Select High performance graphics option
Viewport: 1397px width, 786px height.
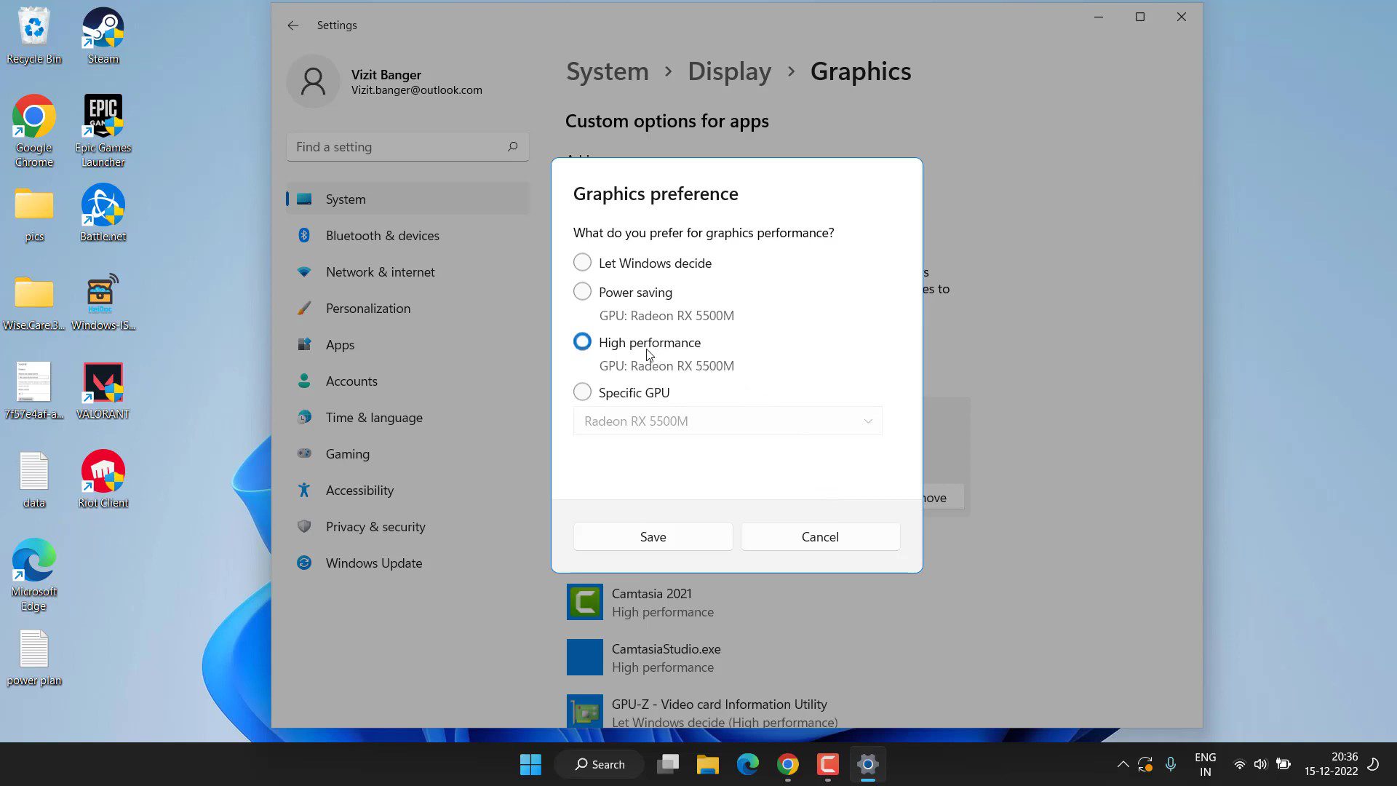tap(584, 341)
